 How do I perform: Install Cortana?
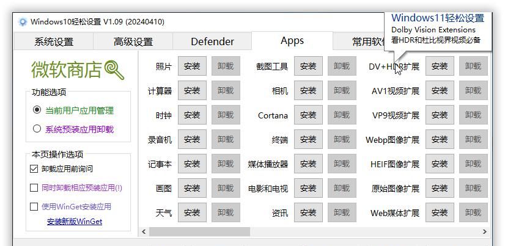pos(308,115)
